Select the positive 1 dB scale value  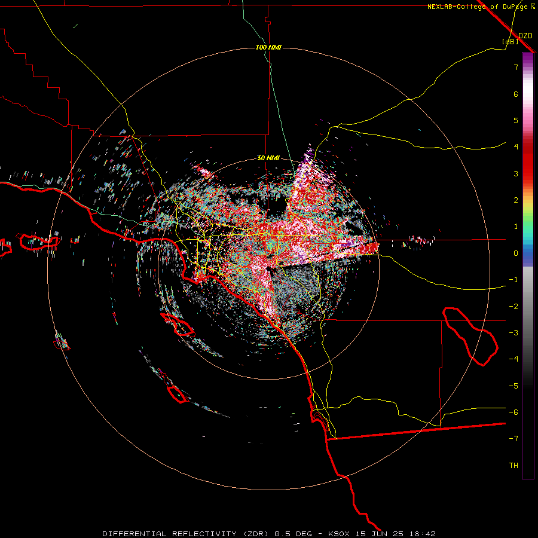click(x=516, y=227)
